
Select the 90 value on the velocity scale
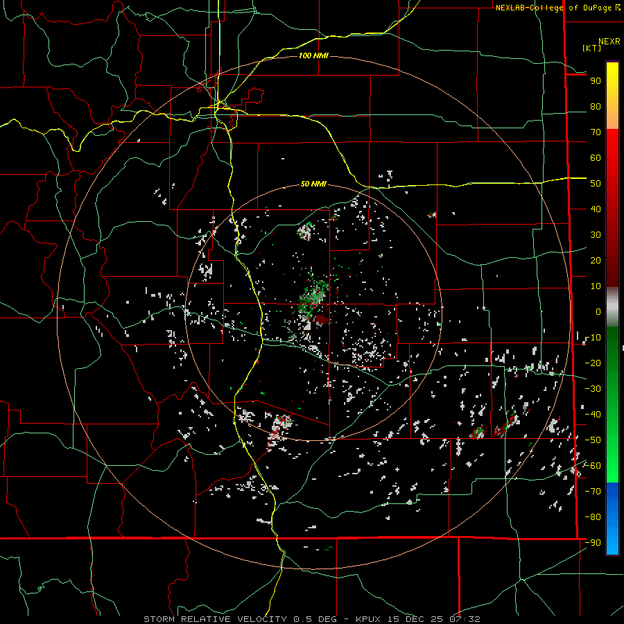(x=596, y=81)
